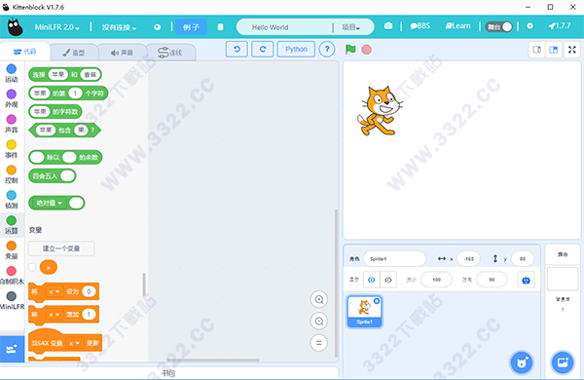The height and width of the screenshot is (380, 584).
Task: Switch to the 造型 costumes tab
Action: coord(74,53)
